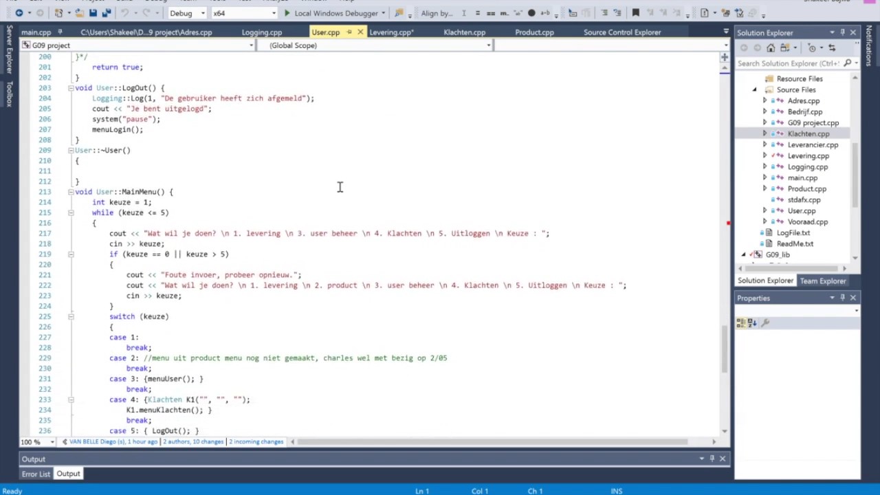
Task: Click the New Project toolbar icon
Action: tap(58, 12)
